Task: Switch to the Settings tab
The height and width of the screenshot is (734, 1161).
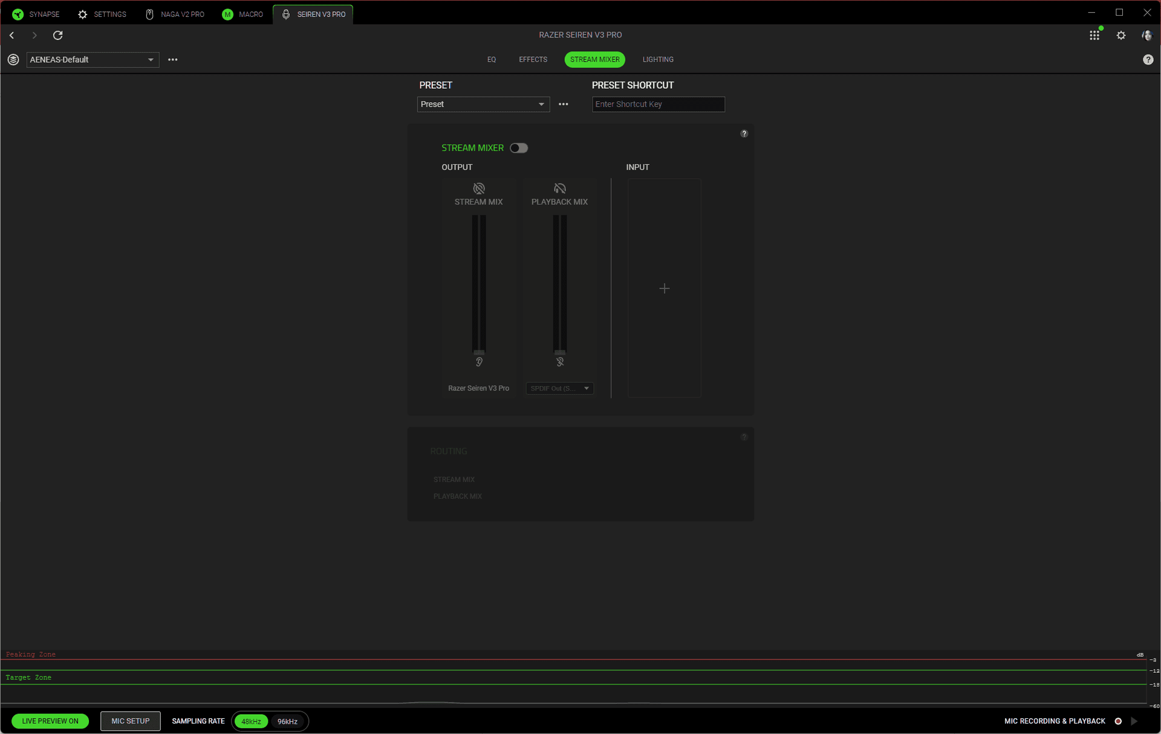Action: tap(102, 14)
